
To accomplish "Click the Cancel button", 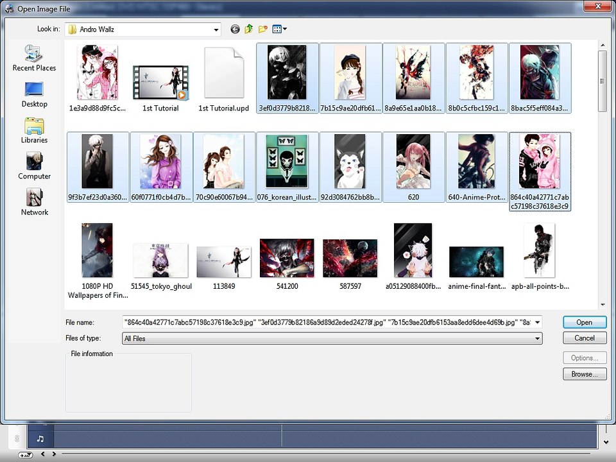I will pyautogui.click(x=585, y=338).
